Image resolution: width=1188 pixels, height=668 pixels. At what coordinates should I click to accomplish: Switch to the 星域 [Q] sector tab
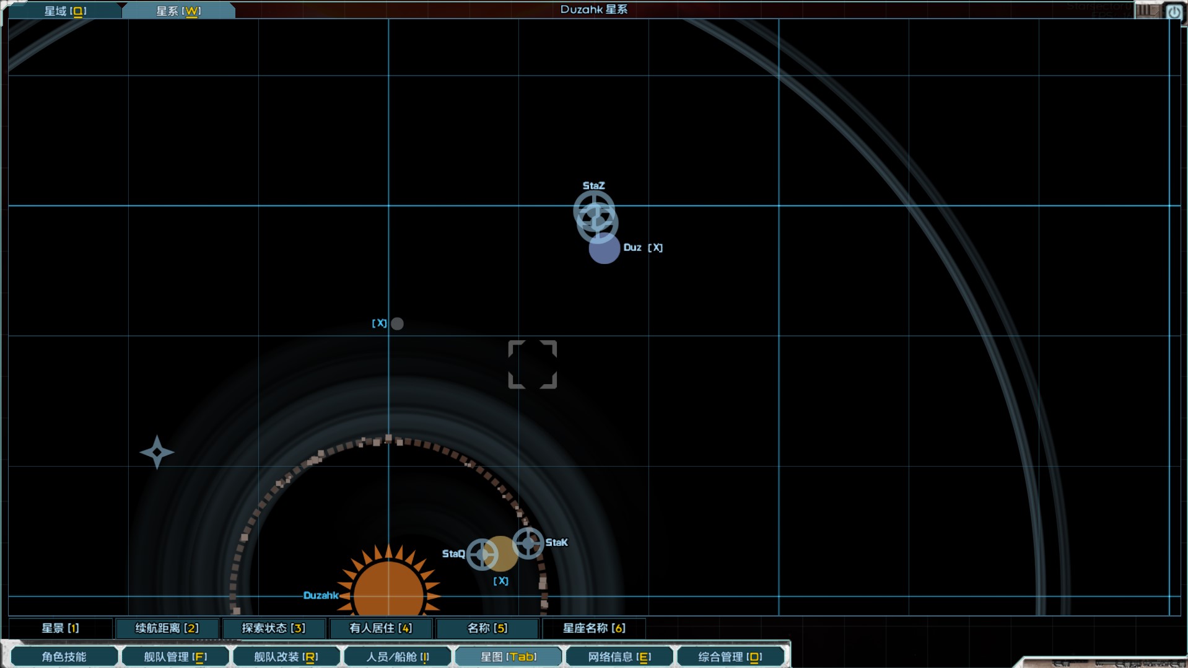click(65, 11)
